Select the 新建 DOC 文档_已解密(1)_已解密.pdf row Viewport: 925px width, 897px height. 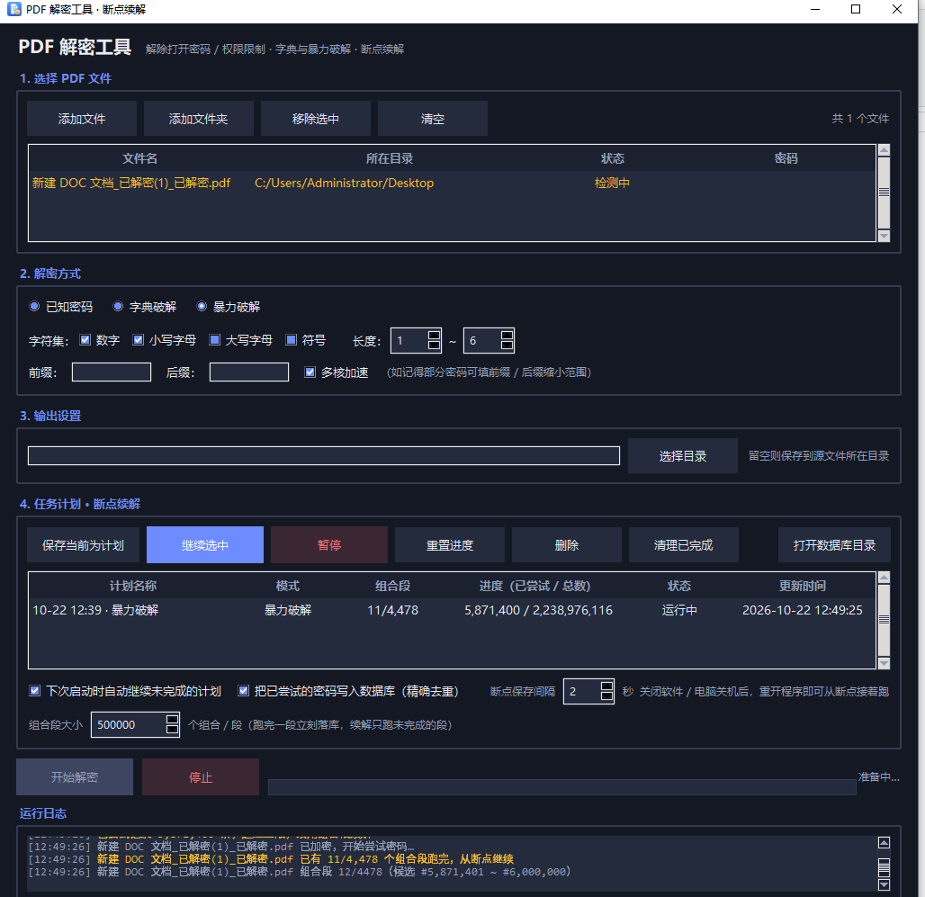pyautogui.click(x=452, y=183)
